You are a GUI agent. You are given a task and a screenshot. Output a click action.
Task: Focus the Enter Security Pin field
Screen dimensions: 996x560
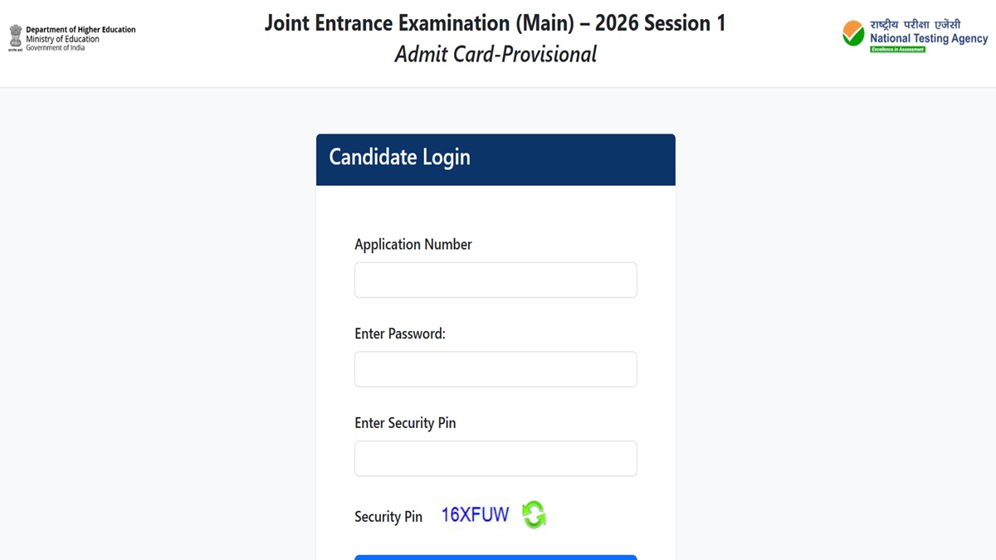496,458
